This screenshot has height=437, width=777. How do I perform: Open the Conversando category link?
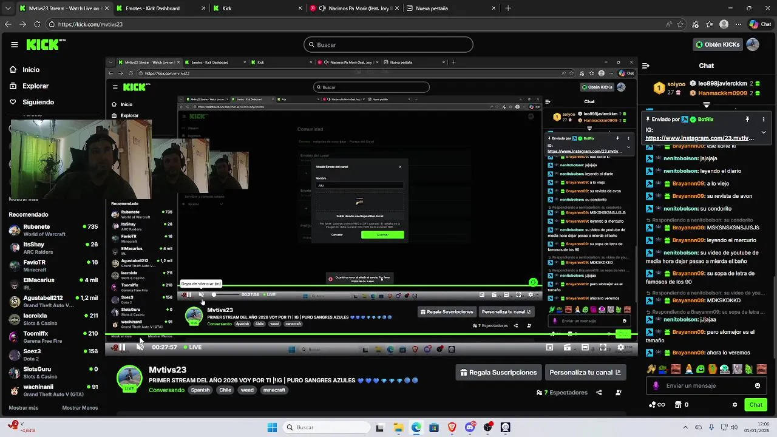click(x=166, y=390)
